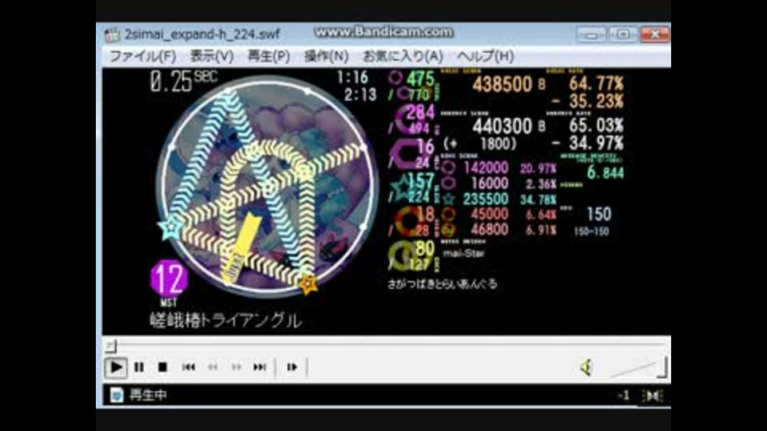
Task: Click the Play button
Action: [115, 367]
